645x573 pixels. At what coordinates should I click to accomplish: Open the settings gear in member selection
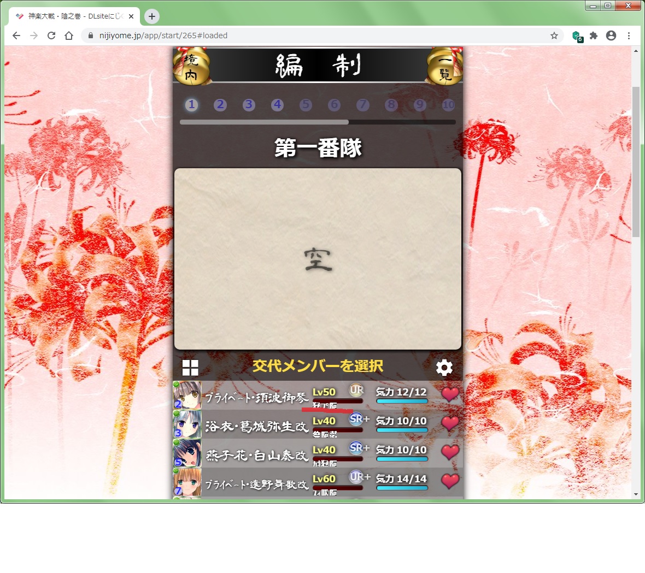coord(444,367)
